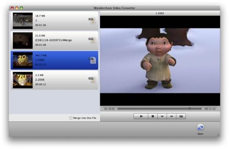
Task: Click the (C081118-020)97314Merge file name
Action: point(53,40)
